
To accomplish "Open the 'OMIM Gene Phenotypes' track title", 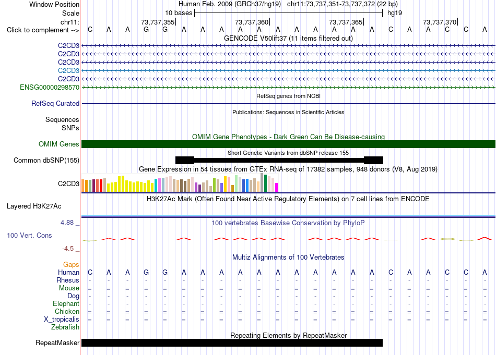I will tap(288, 137).
